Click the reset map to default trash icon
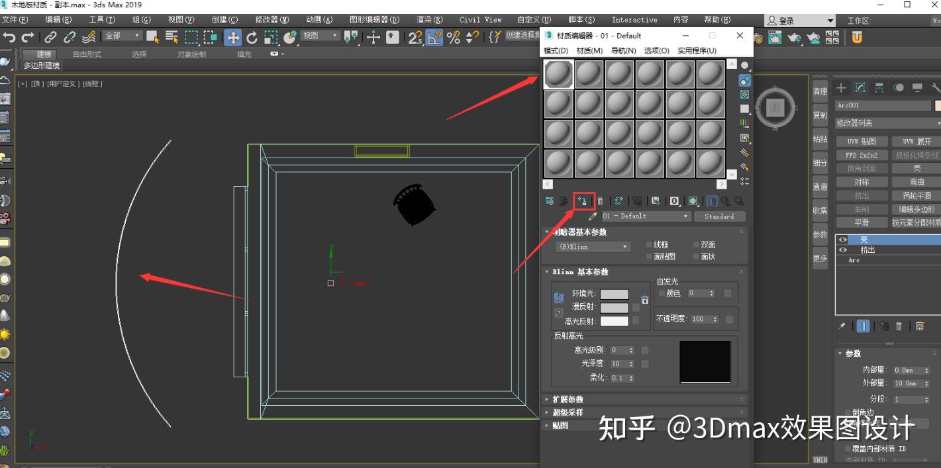The image size is (941, 468). click(600, 201)
